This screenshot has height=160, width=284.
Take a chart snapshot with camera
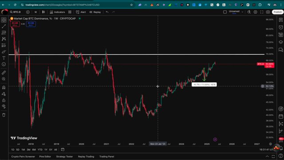pos(268,12)
